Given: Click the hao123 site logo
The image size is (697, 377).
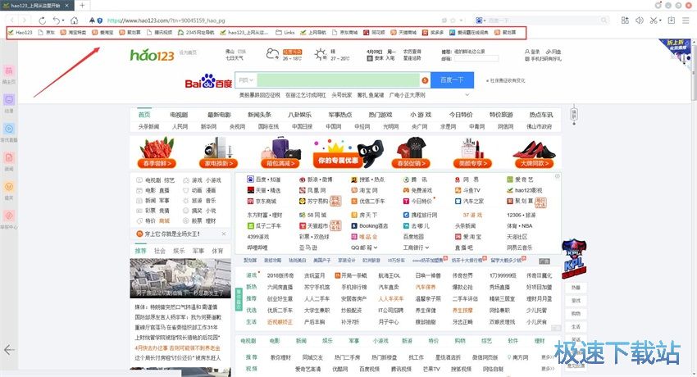Looking at the screenshot, I should point(152,55).
